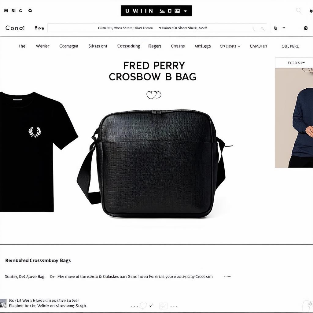
Task: Click the small photo icon at bottom left
Action: coord(3,303)
